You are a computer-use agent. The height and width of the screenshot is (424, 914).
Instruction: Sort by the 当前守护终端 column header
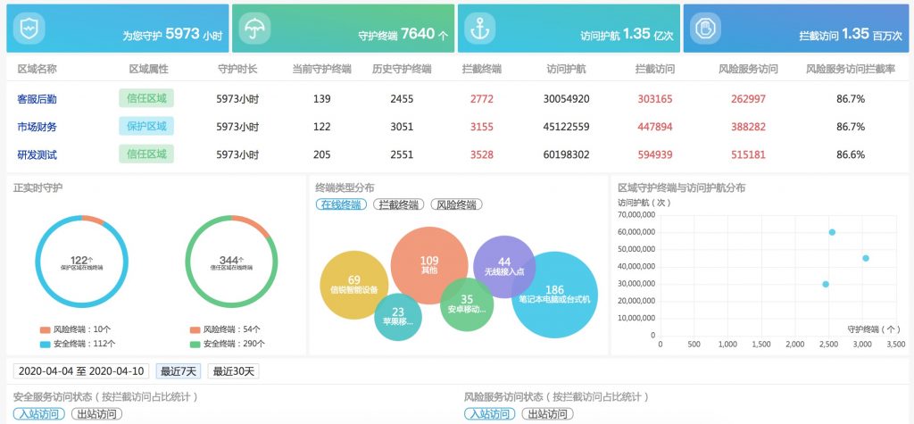pyautogui.click(x=321, y=69)
